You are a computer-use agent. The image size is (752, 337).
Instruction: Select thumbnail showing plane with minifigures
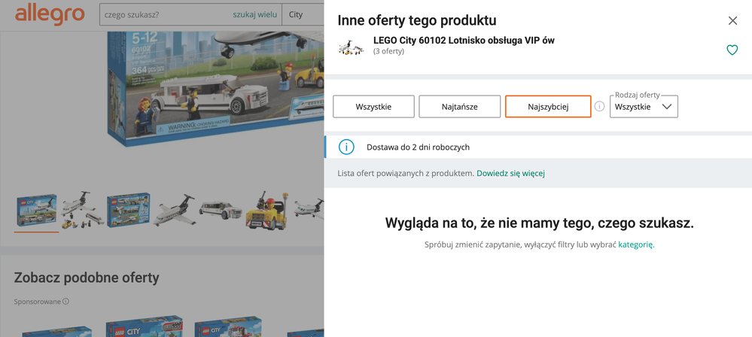[81, 211]
